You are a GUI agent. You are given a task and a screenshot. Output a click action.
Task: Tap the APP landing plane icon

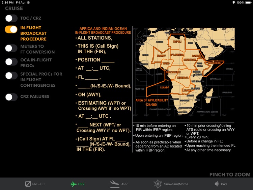coord(115,184)
